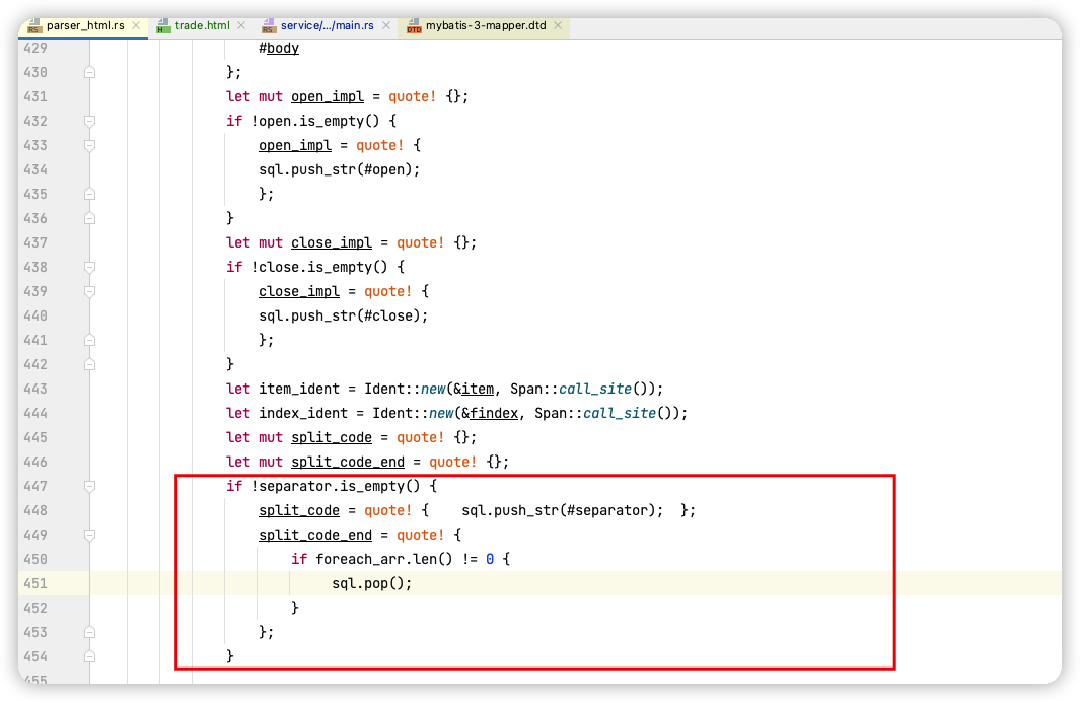
Task: Expand the fold marker at line 430
Action: tap(89, 72)
